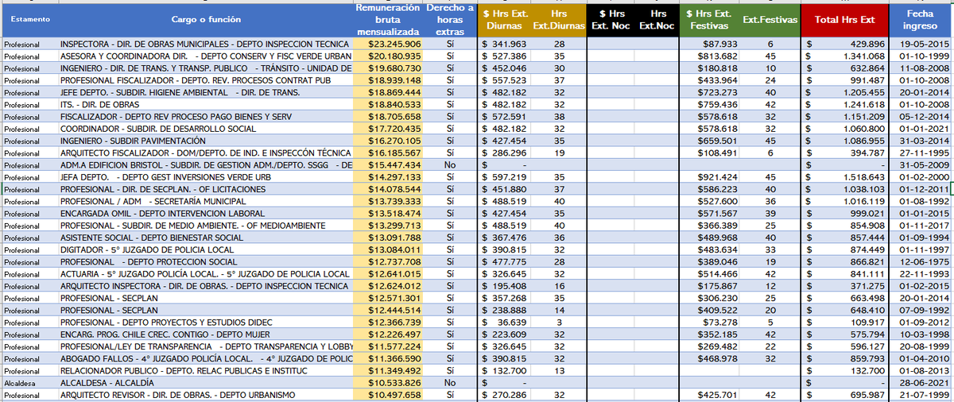Select the 'ITS. - DIR. DE OBRAS' cell
Screen dimensions: 954x402
point(205,105)
